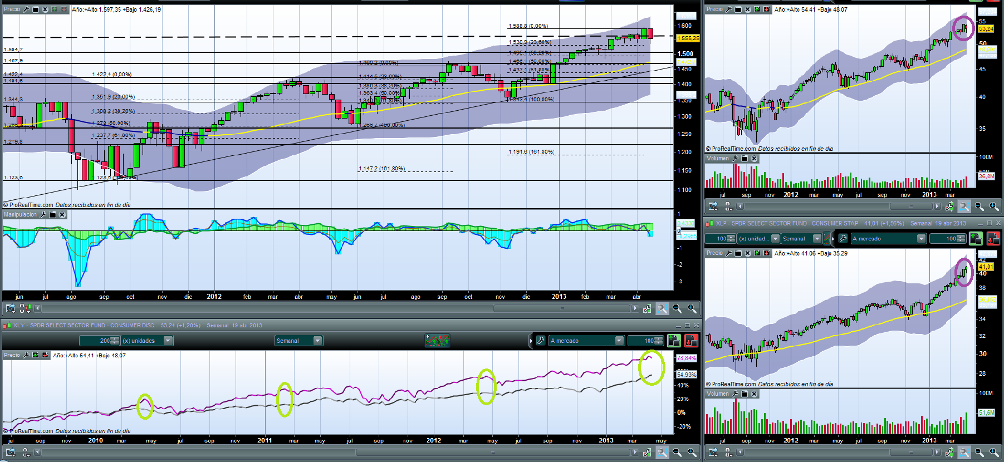Open Semanal timeframe dropdown in XLY chart
Screen dimensions: 1004x462
[317, 341]
